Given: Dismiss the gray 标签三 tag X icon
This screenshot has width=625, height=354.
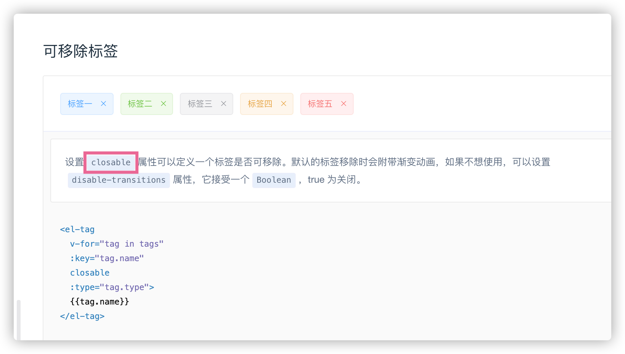Looking at the screenshot, I should point(224,104).
